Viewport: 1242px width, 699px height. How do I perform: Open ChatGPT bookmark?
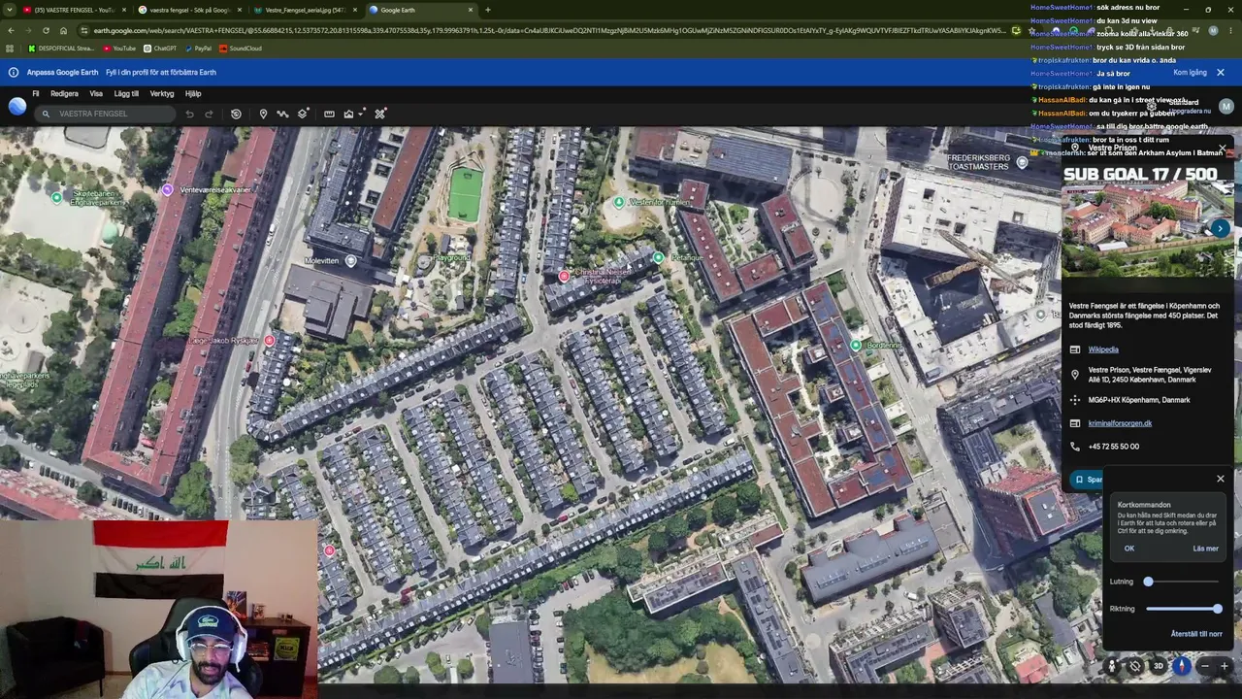pos(160,49)
